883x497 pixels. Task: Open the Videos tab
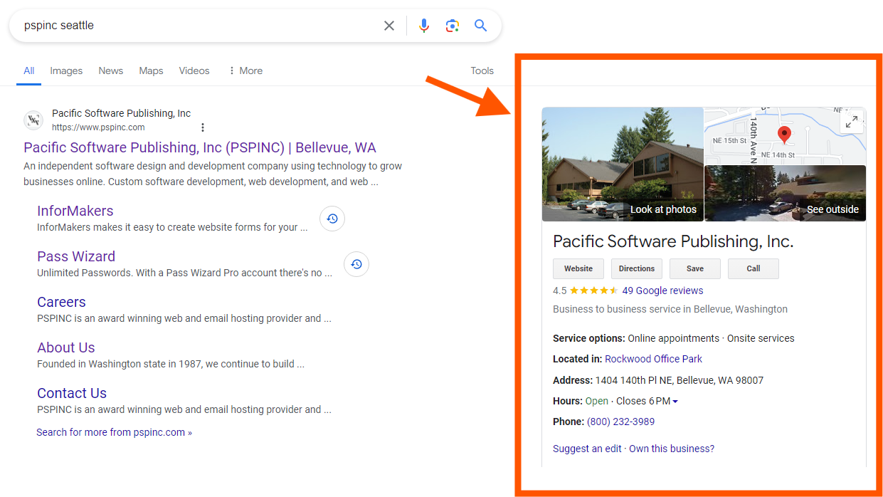pyautogui.click(x=194, y=70)
